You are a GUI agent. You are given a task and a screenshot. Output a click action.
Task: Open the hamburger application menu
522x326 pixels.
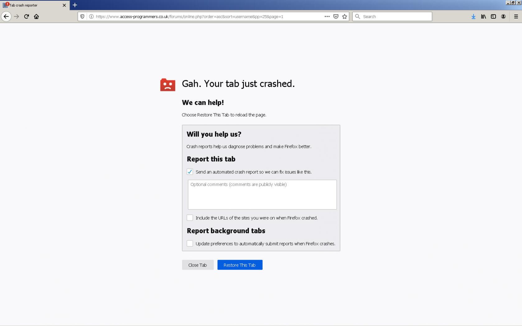pyautogui.click(x=516, y=16)
